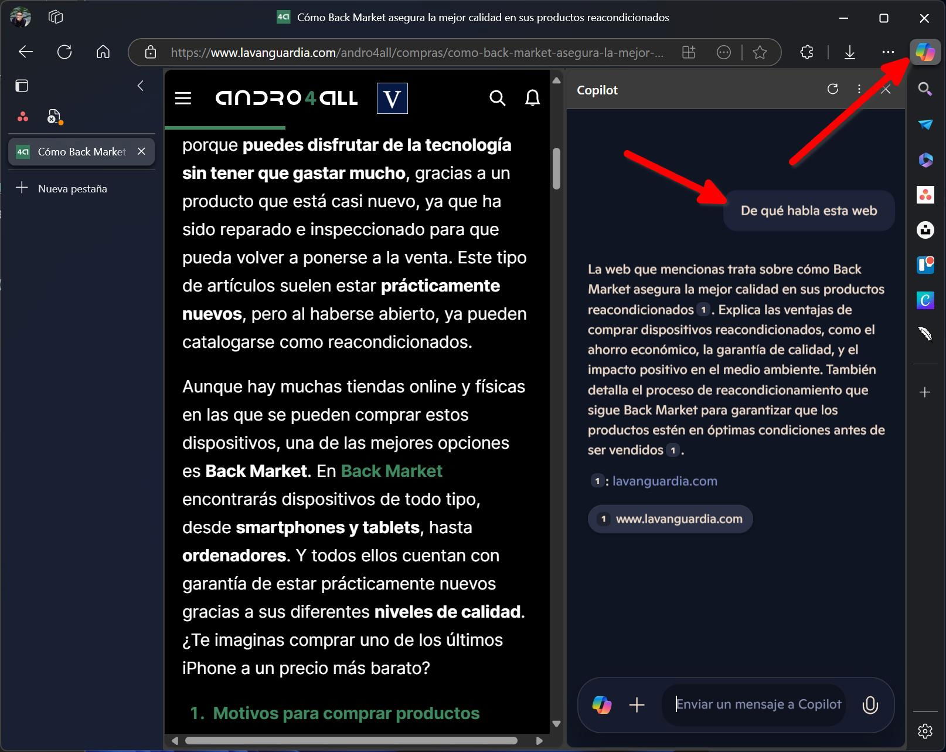Open the browser home page

pyautogui.click(x=103, y=52)
